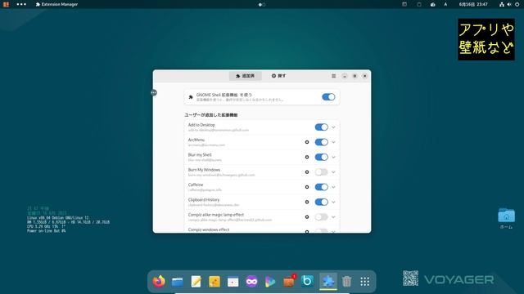524x294 pixels.
Task: Open the calendar app in the dock
Action: pos(233,282)
